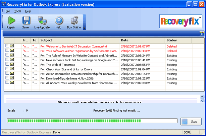This screenshot has width=206, height=136.
Task: Minimize the RecoveryFix window
Action: [189, 4]
